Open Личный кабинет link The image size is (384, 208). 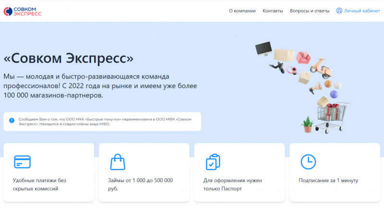click(358, 11)
